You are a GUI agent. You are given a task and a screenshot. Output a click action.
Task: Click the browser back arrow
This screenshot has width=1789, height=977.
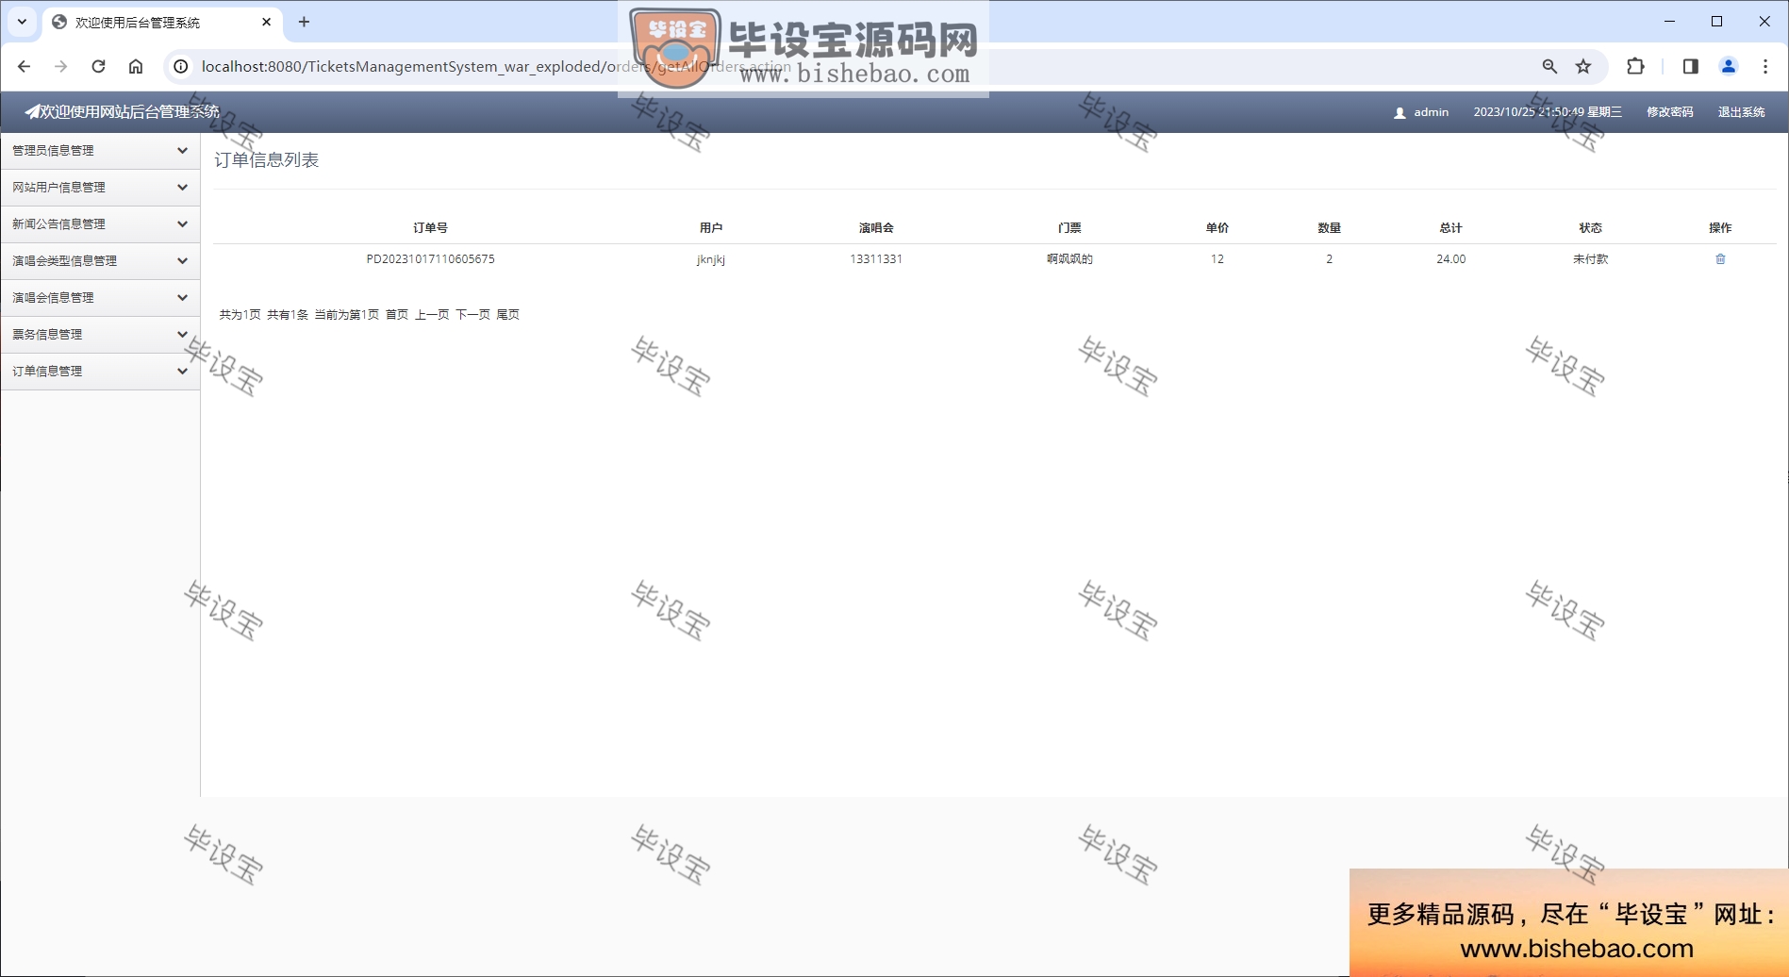pyautogui.click(x=25, y=66)
